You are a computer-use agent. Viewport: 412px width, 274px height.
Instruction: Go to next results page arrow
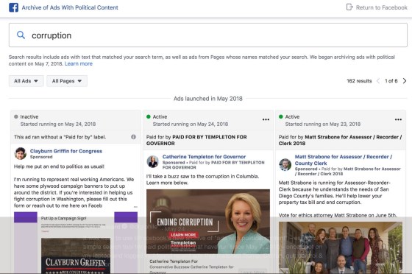click(405, 81)
